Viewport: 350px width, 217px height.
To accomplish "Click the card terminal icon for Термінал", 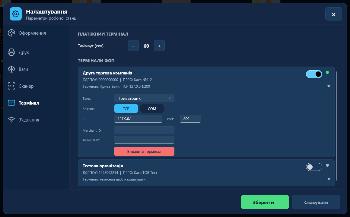I will tap(11, 103).
